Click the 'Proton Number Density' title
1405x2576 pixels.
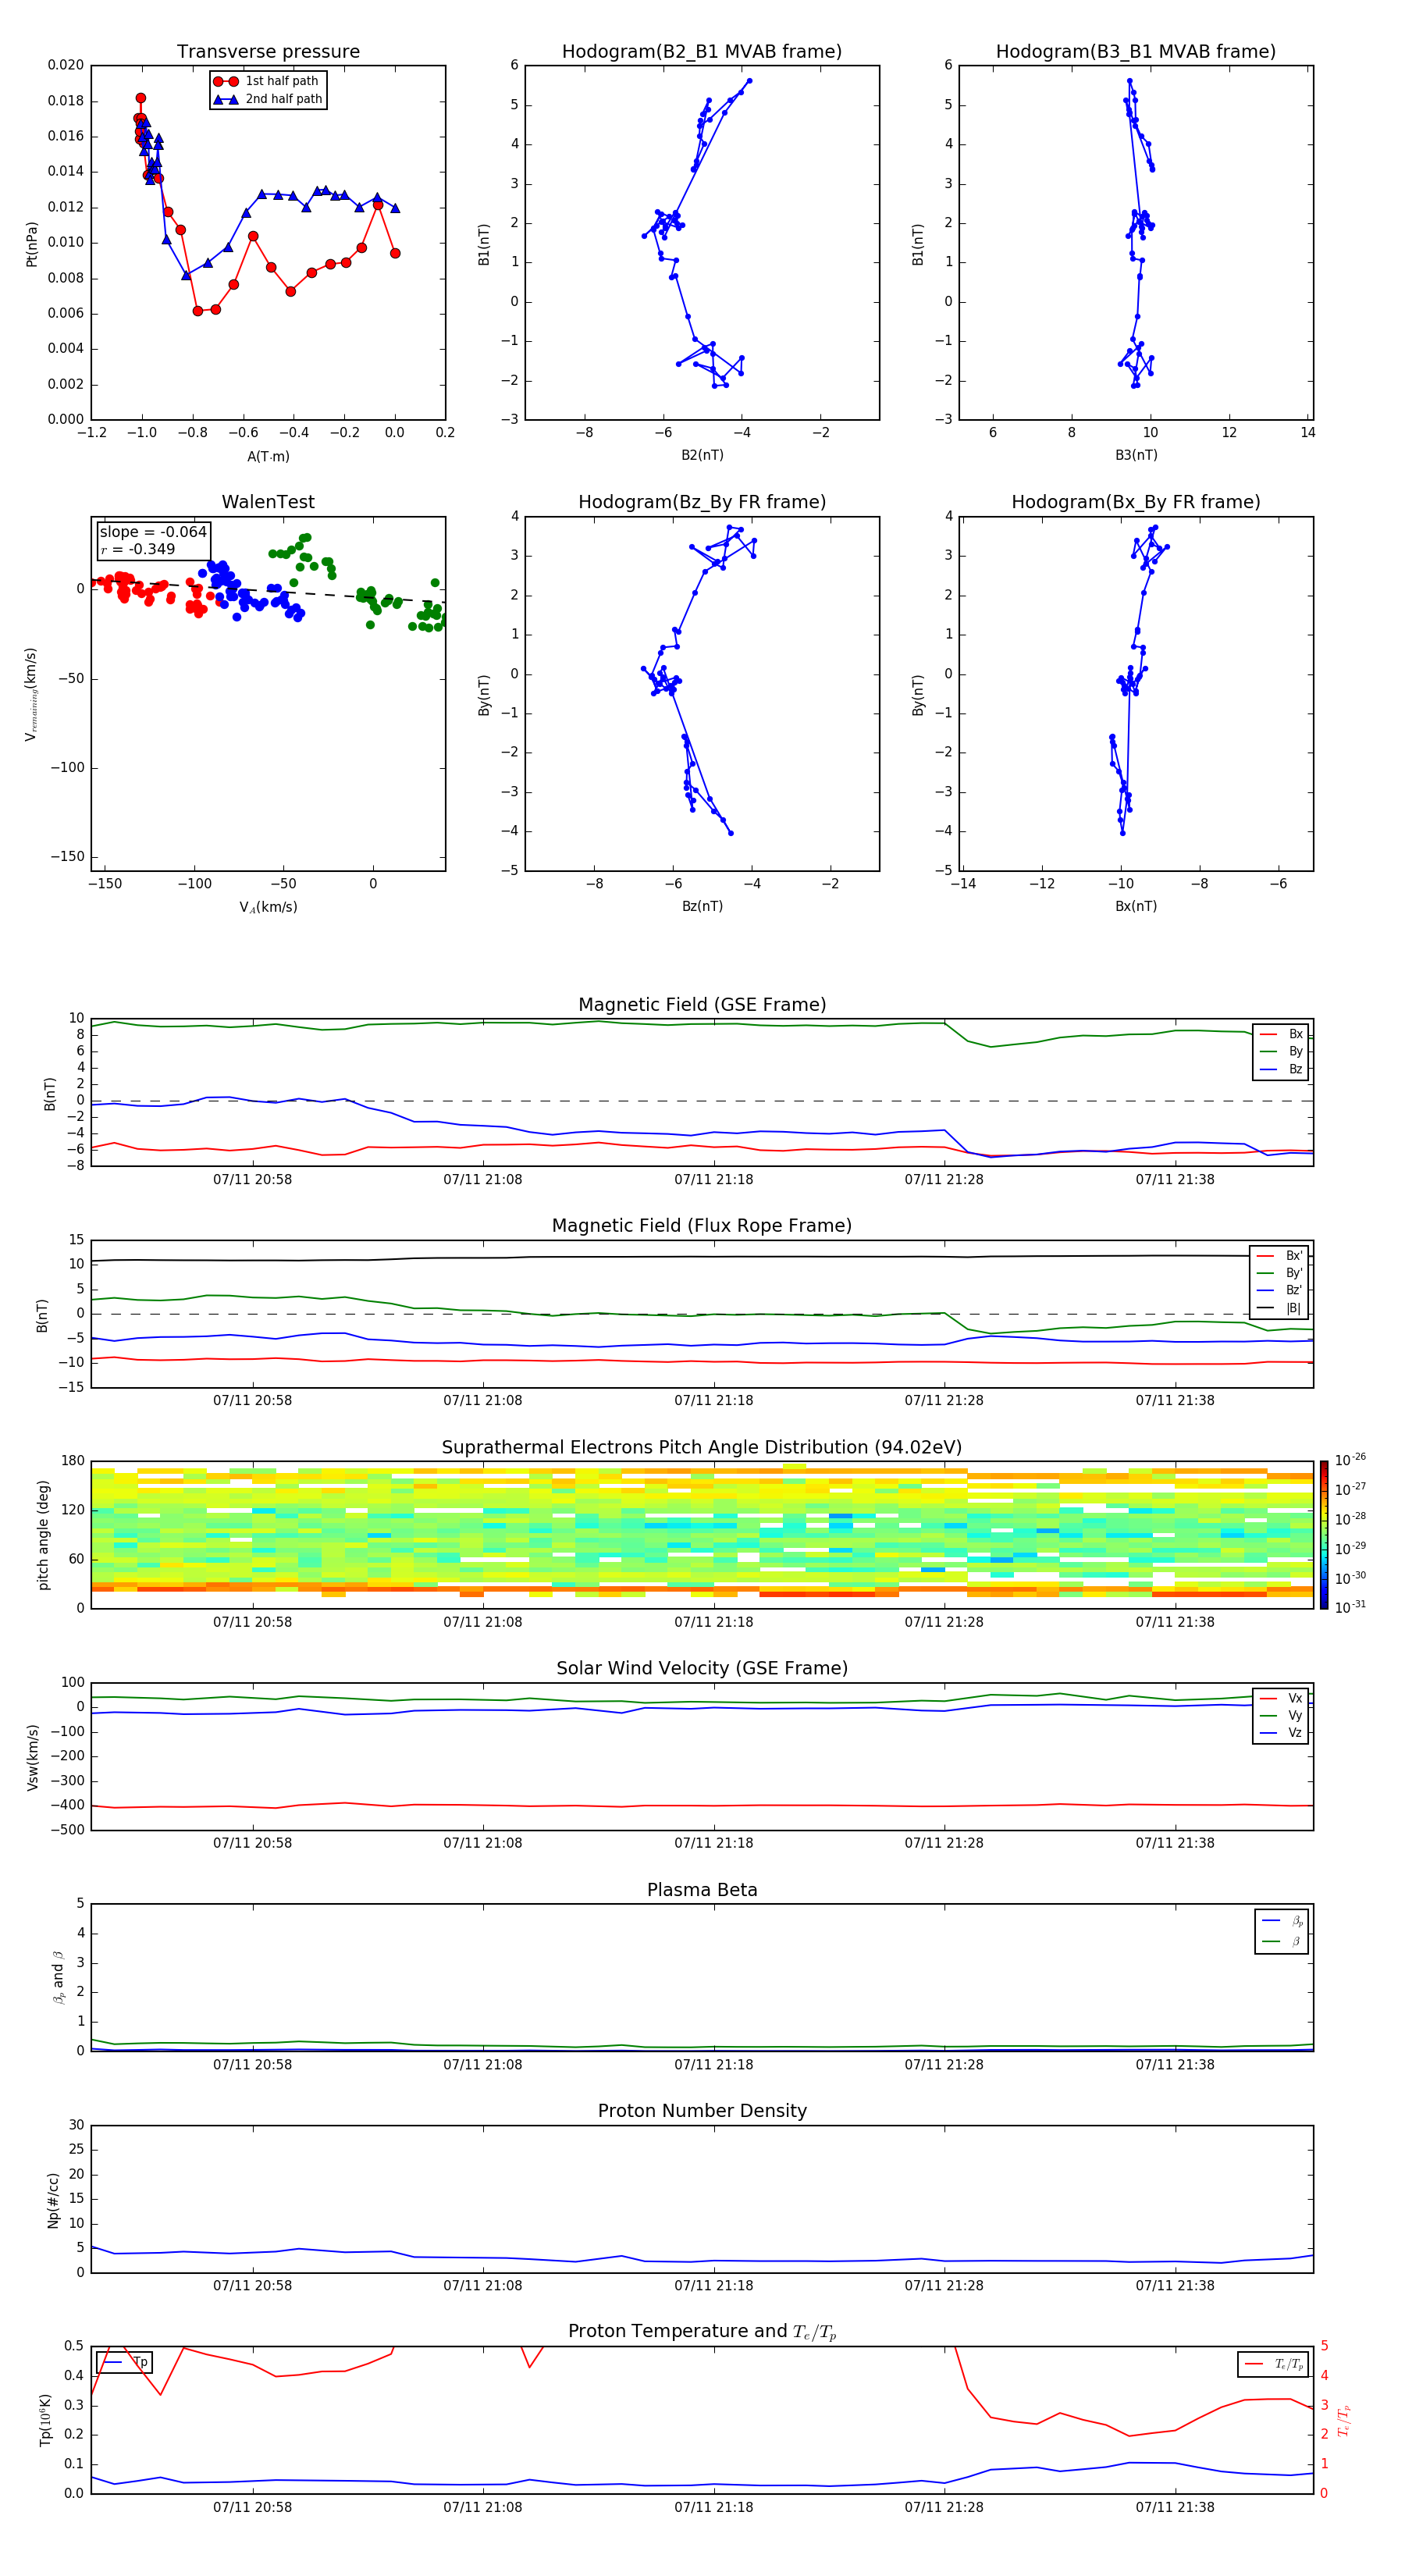pos(702,2111)
